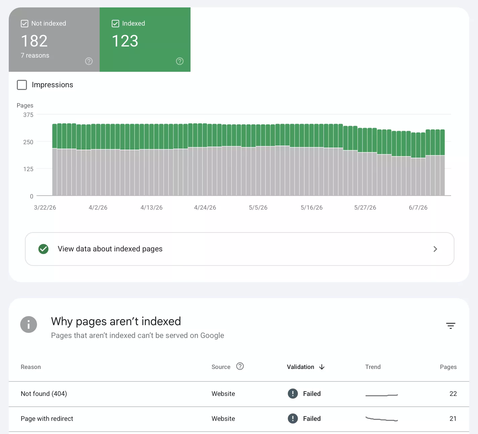Image resolution: width=478 pixels, height=434 pixels.
Task: Click the Why pages aren't indexed heading
Action: 116,321
